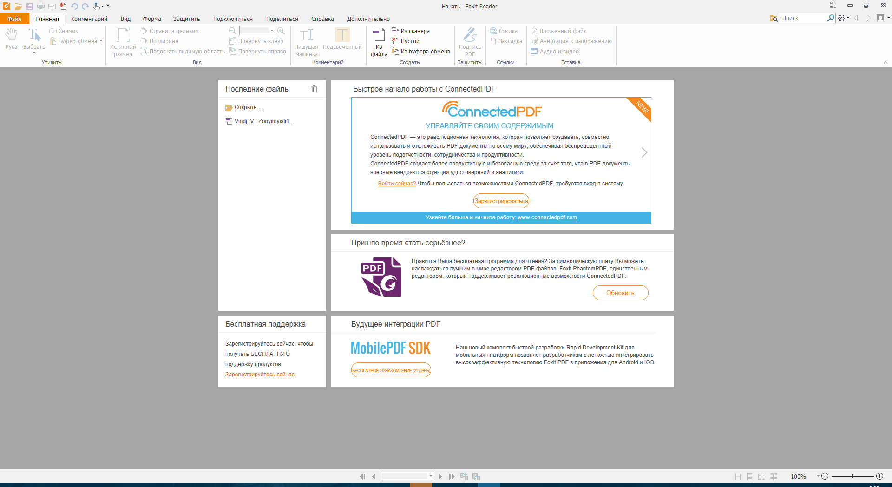The image size is (892, 487).
Task: Switch to the Вид ribbon tab
Action: pyautogui.click(x=125, y=19)
